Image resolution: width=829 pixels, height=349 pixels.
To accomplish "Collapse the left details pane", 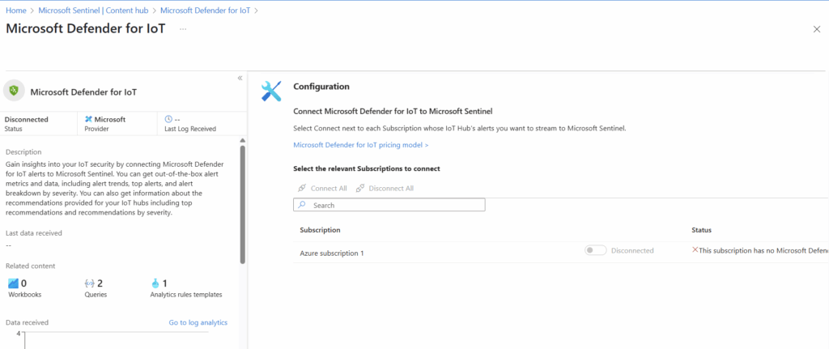I will click(x=240, y=79).
